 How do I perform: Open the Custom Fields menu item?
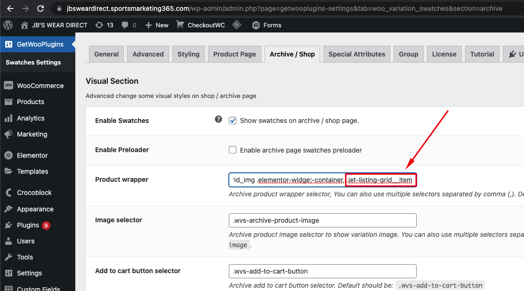tap(38, 288)
